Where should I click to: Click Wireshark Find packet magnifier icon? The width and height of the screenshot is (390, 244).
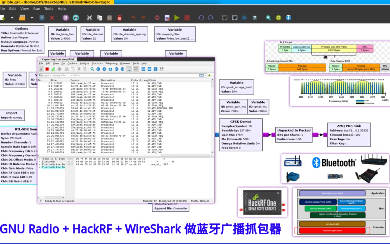tap(92, 69)
